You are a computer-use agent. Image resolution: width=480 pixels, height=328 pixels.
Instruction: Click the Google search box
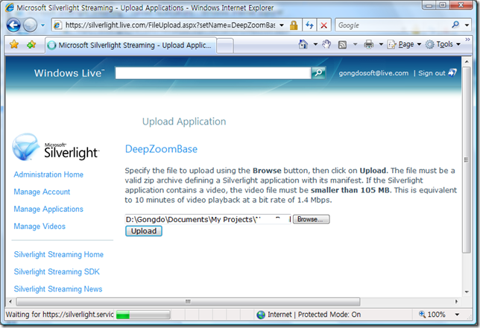[x=393, y=25]
